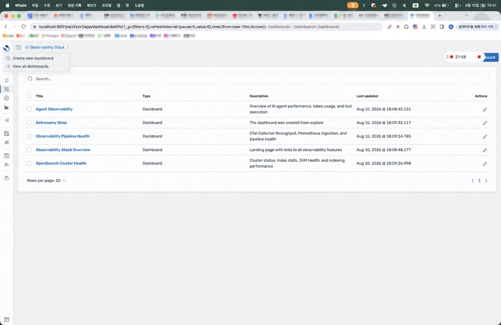Click the US flag extension icon

tap(415, 27)
